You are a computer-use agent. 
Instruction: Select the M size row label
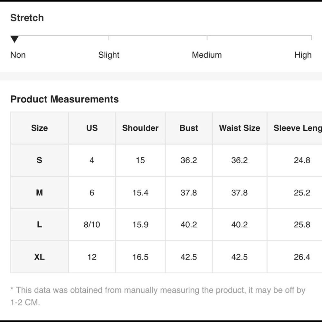[x=39, y=193]
